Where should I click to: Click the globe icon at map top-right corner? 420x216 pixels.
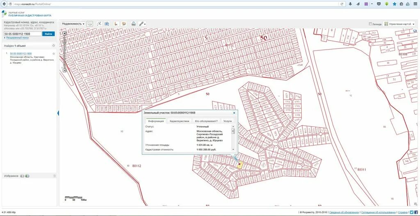415,31
